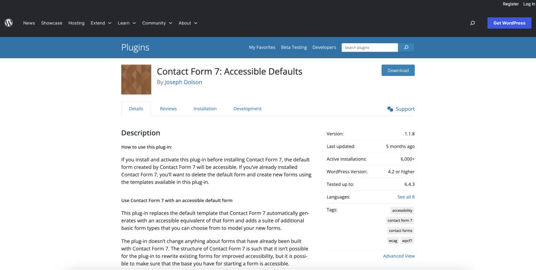Click inside the Search plugins field
536x270 pixels.
pos(370,47)
